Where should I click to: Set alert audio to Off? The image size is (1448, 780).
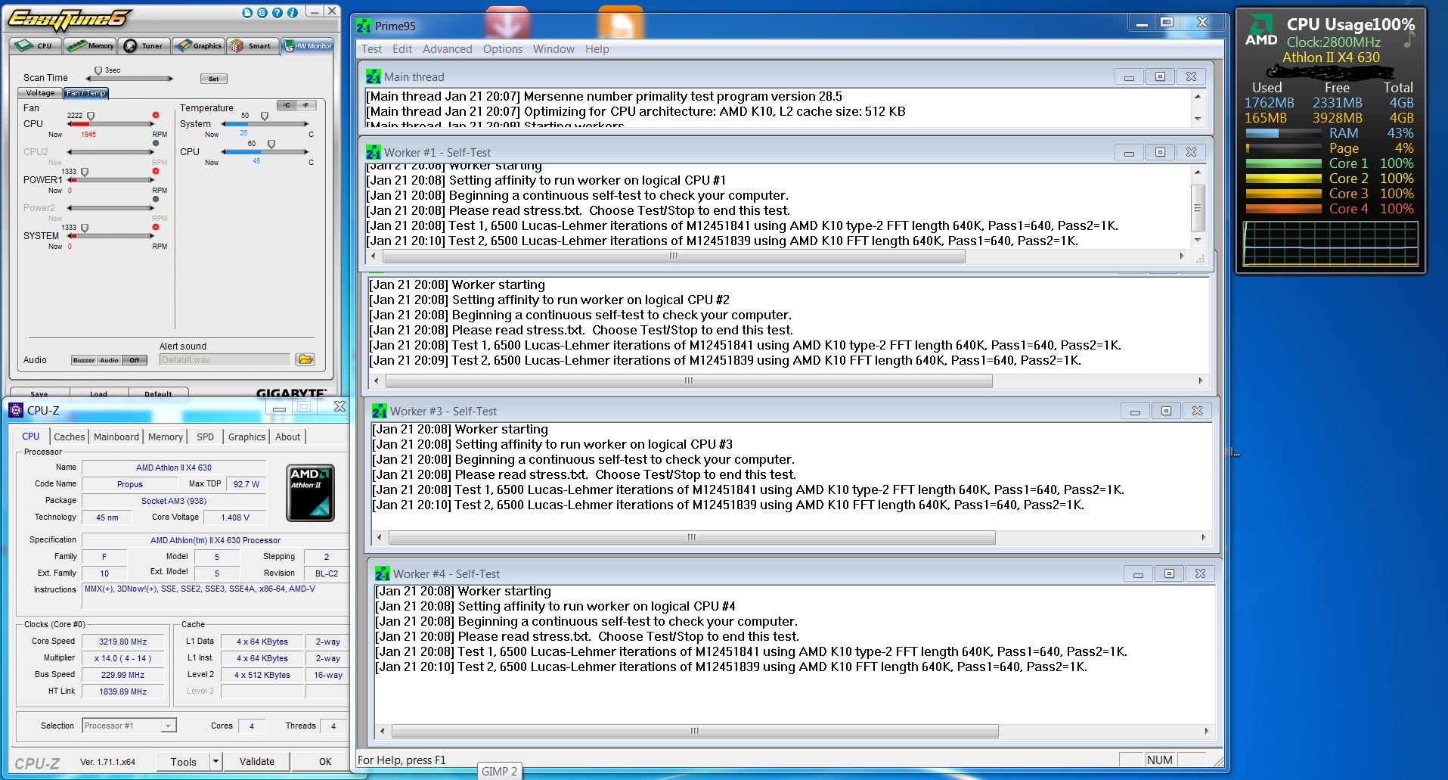pos(134,360)
